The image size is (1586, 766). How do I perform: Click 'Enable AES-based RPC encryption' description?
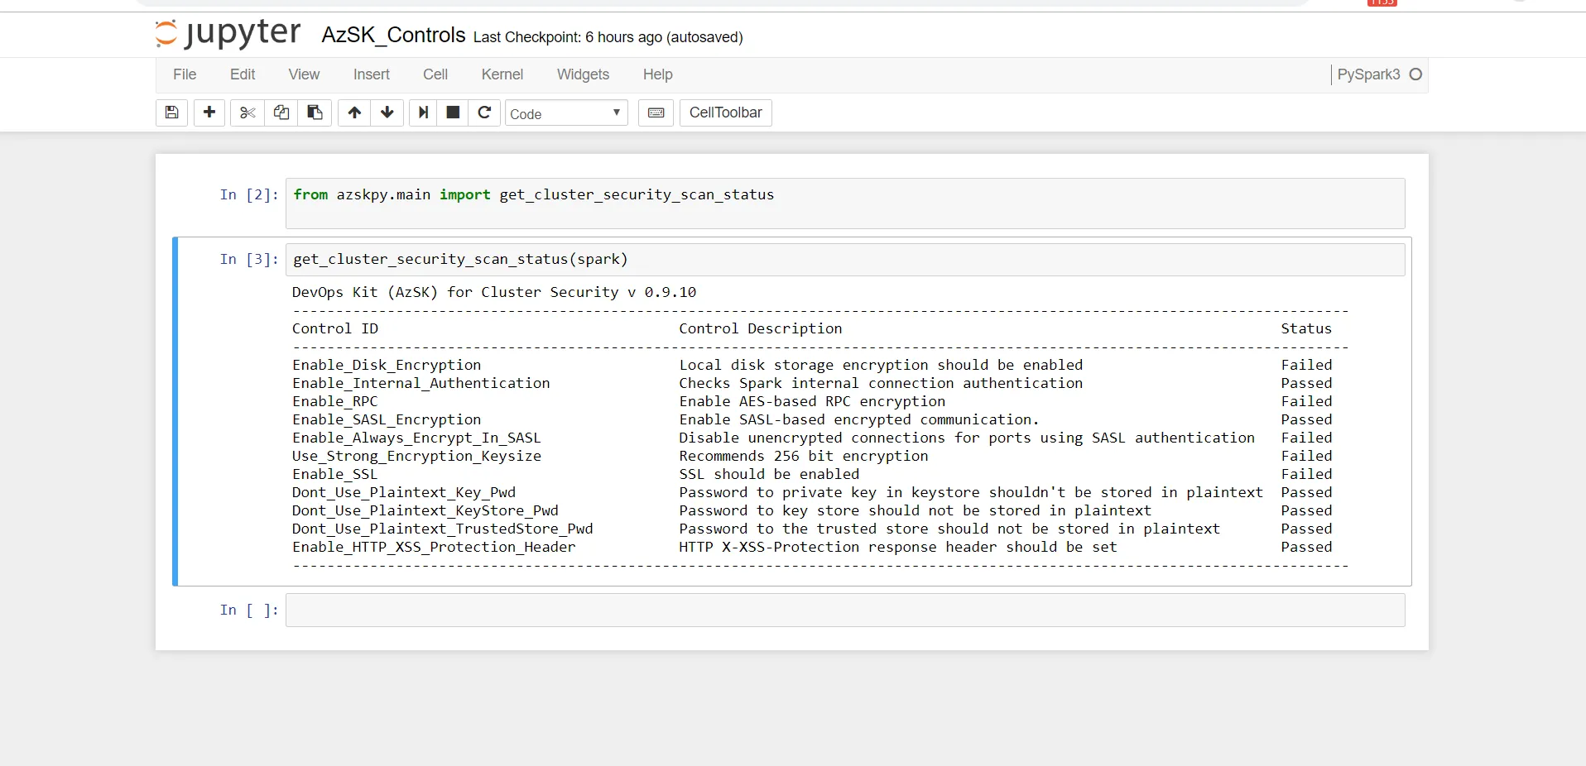(x=812, y=401)
